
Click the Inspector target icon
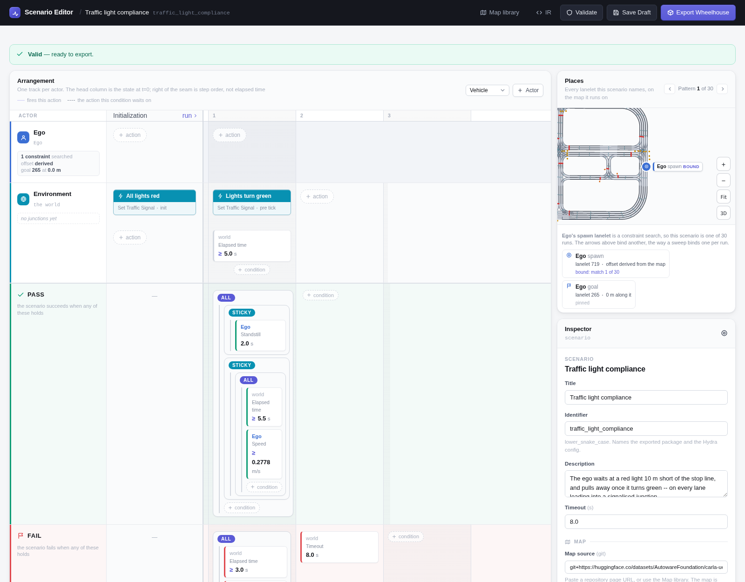(724, 333)
